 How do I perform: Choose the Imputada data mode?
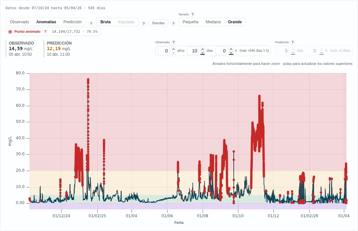(126, 22)
